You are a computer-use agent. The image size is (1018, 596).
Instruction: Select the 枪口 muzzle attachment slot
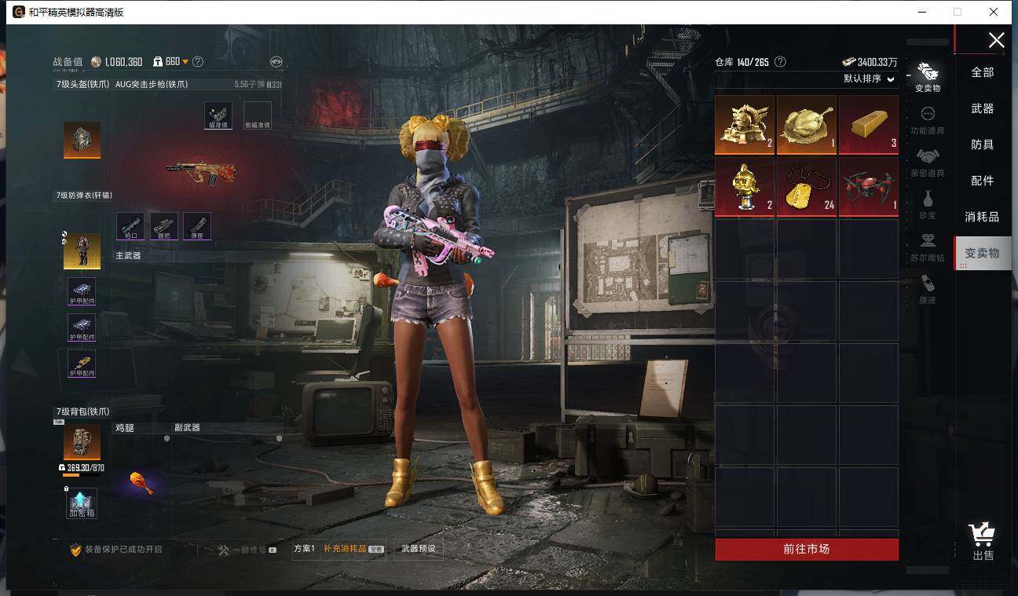pyautogui.click(x=130, y=226)
